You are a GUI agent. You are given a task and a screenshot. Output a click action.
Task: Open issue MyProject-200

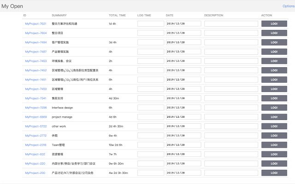tap(35, 173)
